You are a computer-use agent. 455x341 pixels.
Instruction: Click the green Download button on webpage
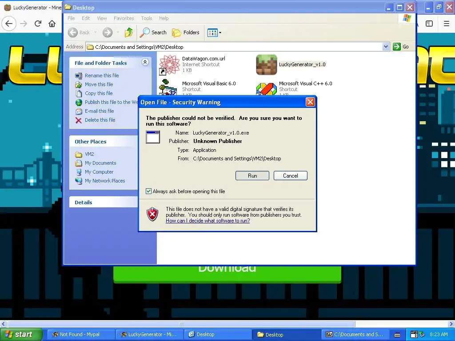227,274
